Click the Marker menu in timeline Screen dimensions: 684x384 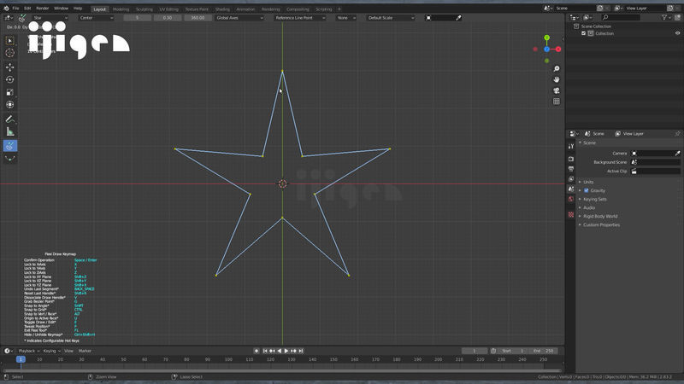click(85, 351)
